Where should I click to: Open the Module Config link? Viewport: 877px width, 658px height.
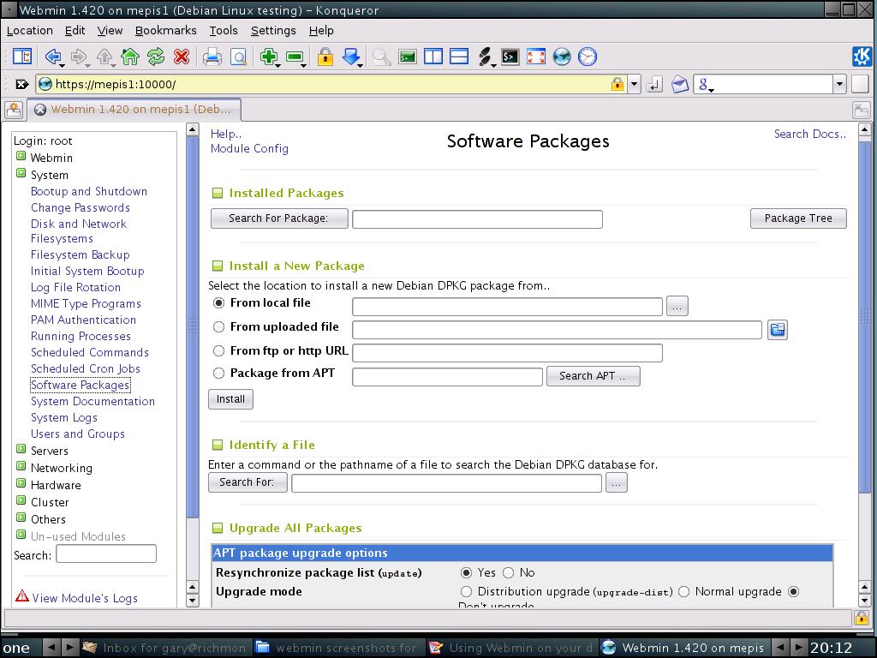click(249, 149)
